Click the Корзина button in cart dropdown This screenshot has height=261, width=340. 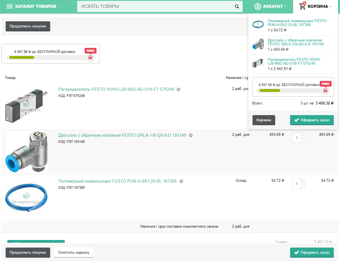click(x=264, y=120)
